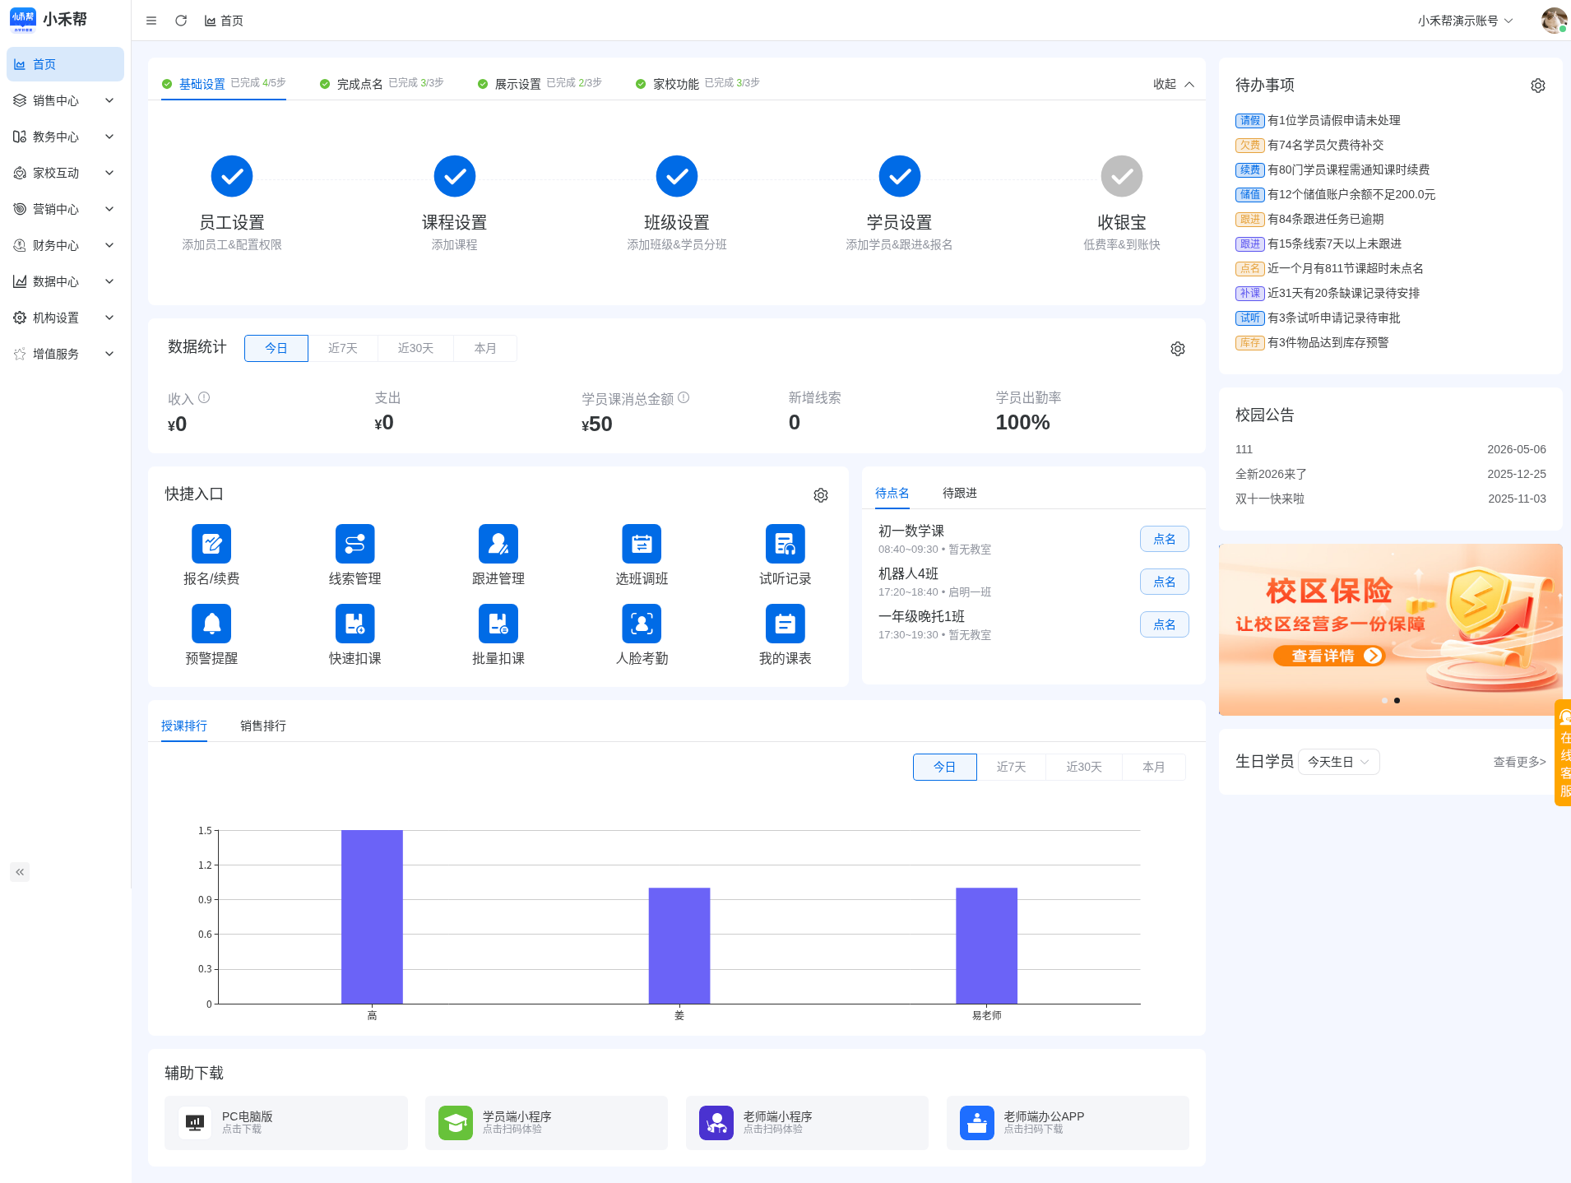The width and height of the screenshot is (1571, 1183).
Task: Click the 高 bar in the chart
Action: (x=372, y=916)
